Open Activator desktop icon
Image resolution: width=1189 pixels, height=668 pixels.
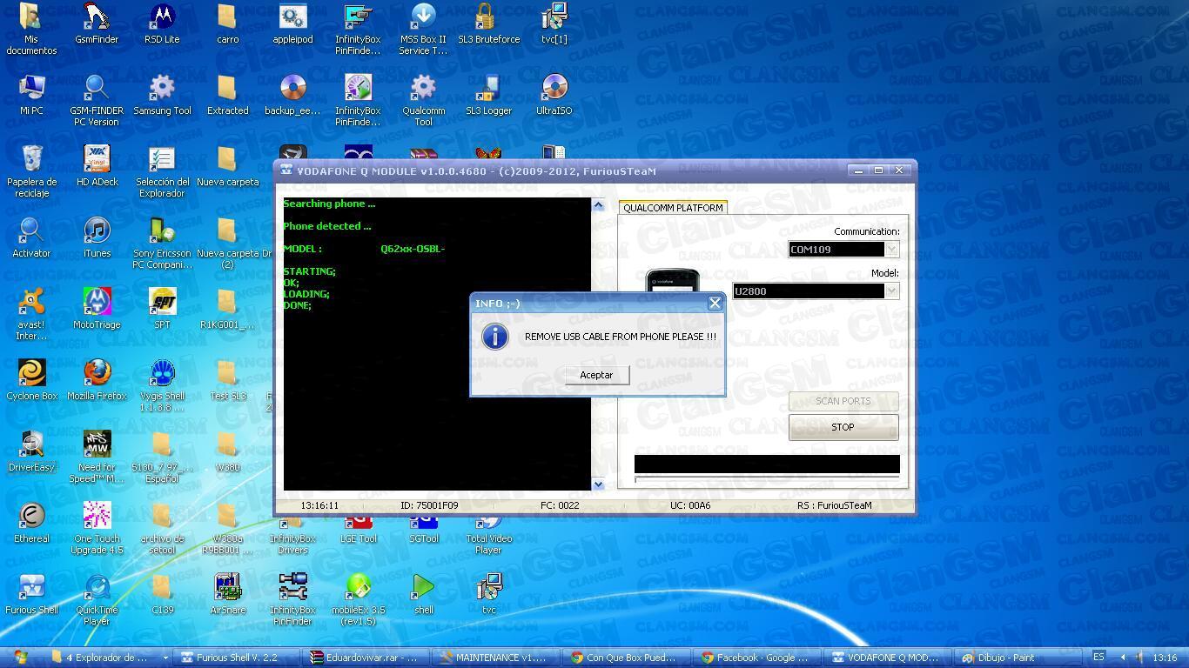coord(31,238)
